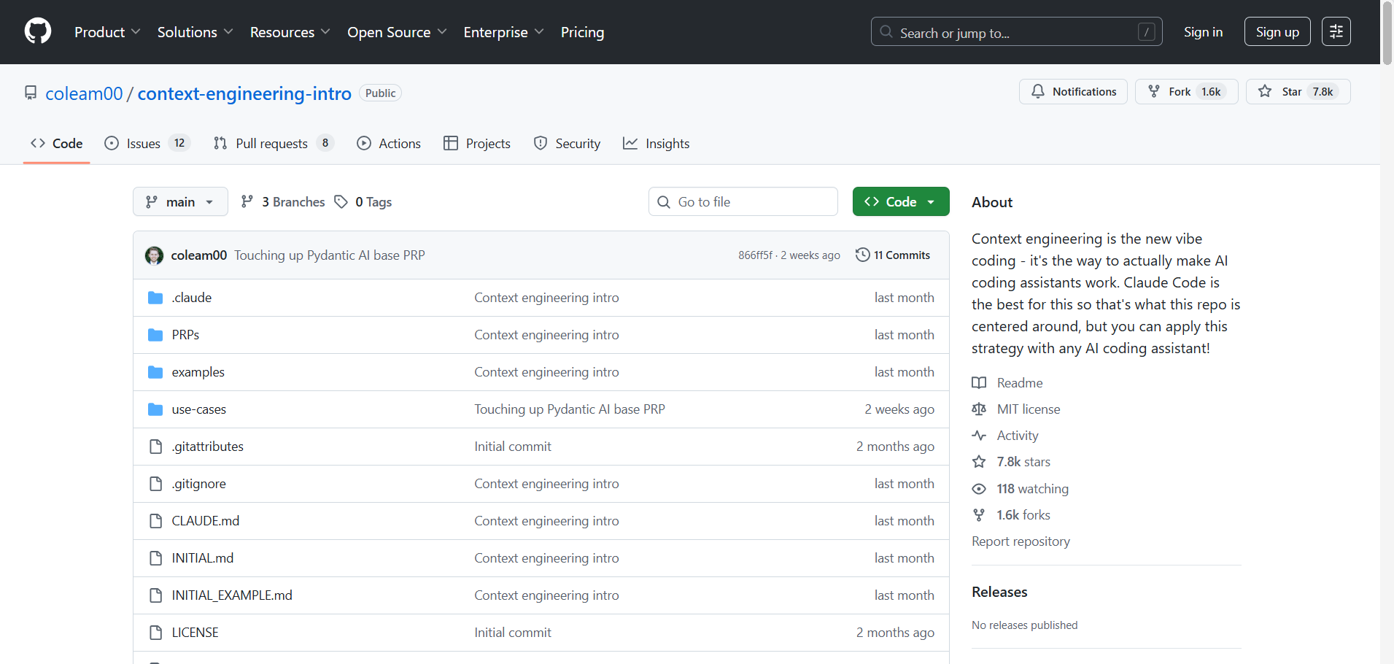Screen dimensions: 1394x664
Task: Open the Releases heading link
Action: pyautogui.click(x=999, y=592)
